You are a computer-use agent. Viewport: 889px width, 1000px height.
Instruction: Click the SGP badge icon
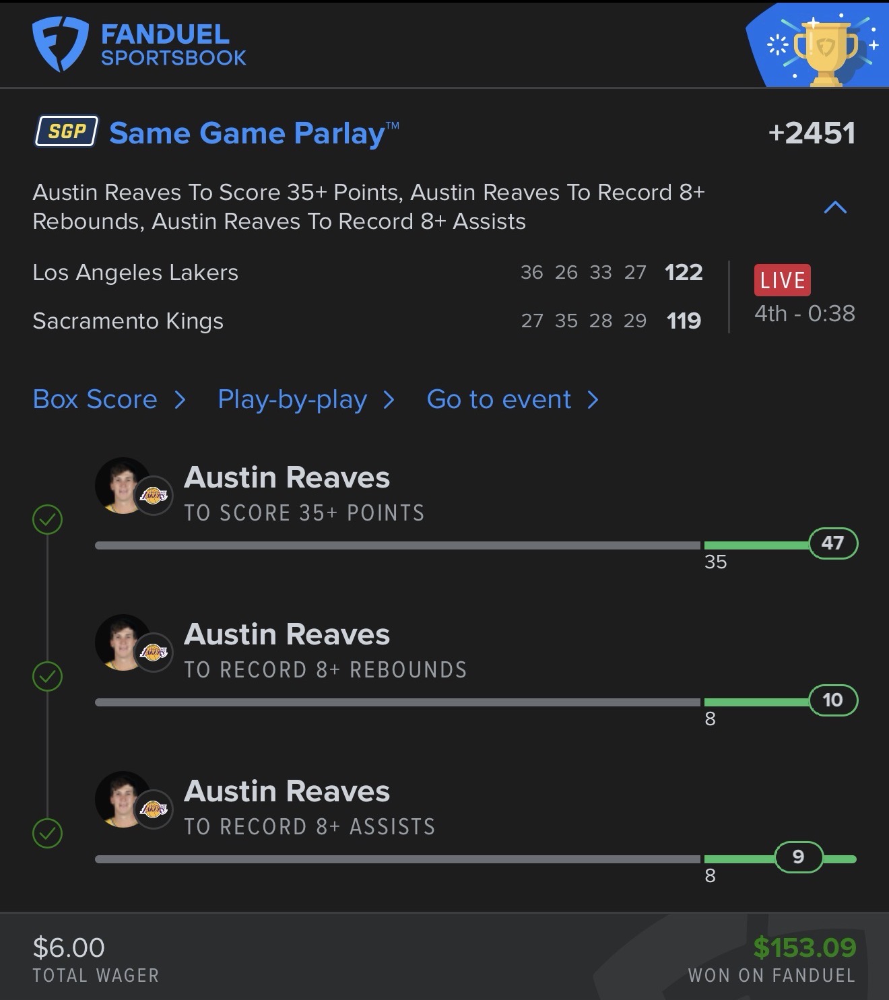[67, 131]
